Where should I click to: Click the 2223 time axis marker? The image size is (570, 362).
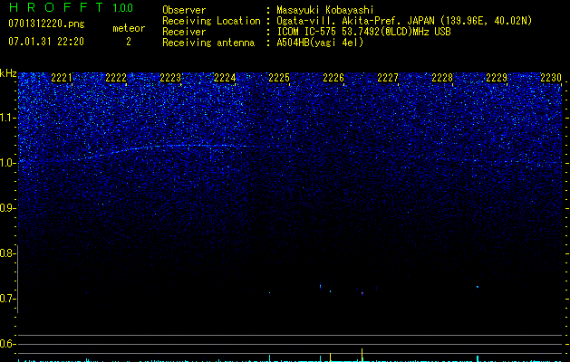(x=170, y=78)
